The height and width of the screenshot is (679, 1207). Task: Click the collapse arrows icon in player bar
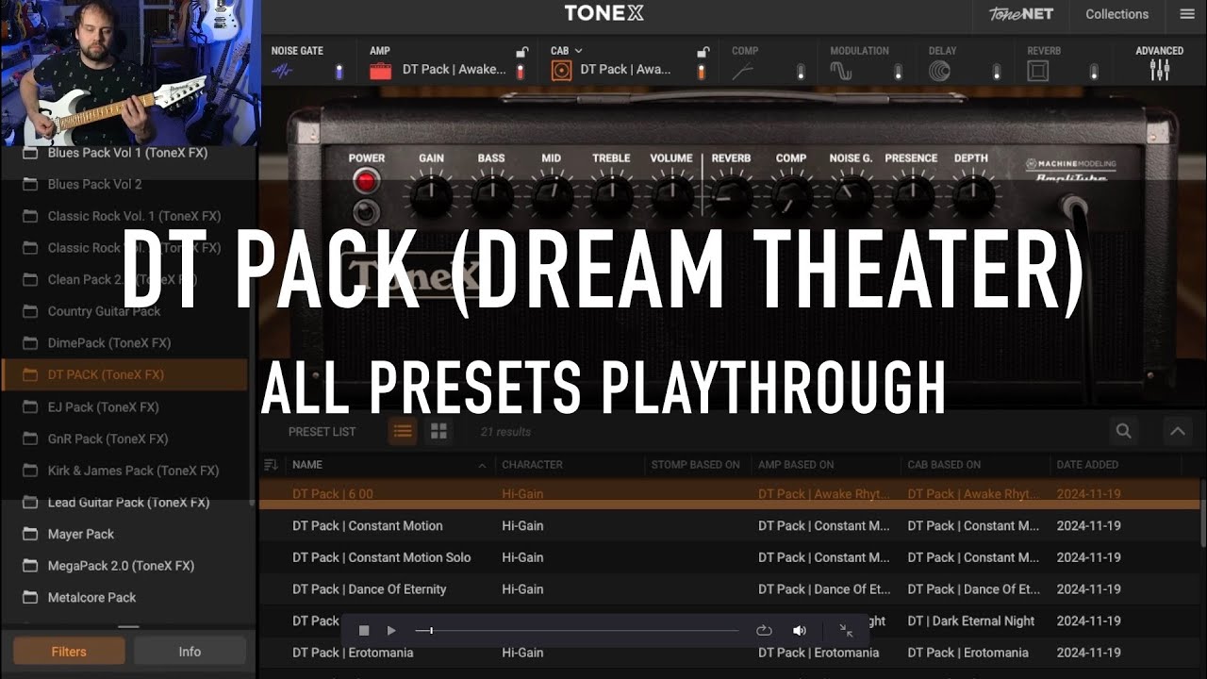[846, 631]
